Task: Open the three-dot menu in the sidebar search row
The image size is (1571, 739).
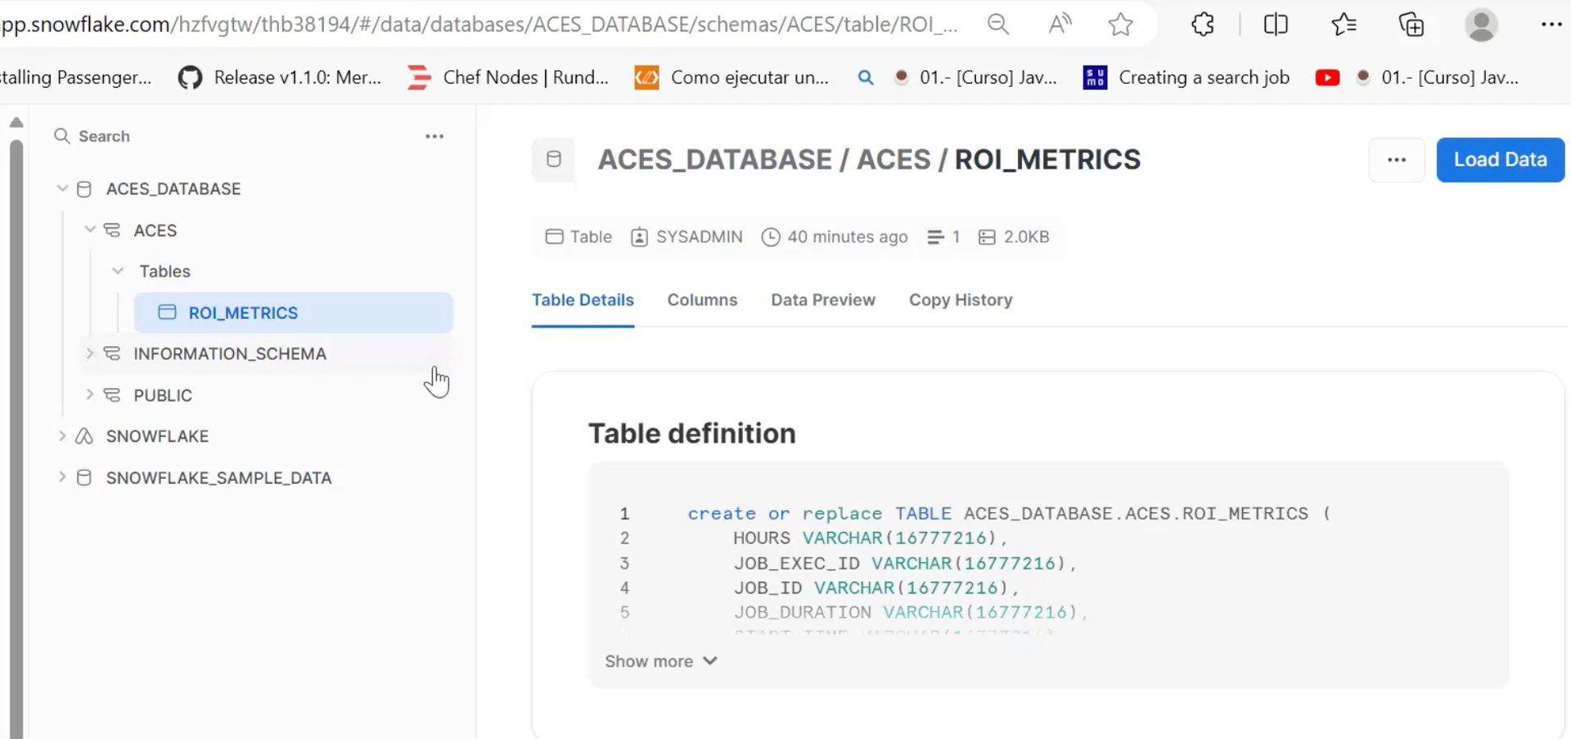Action: [434, 137]
